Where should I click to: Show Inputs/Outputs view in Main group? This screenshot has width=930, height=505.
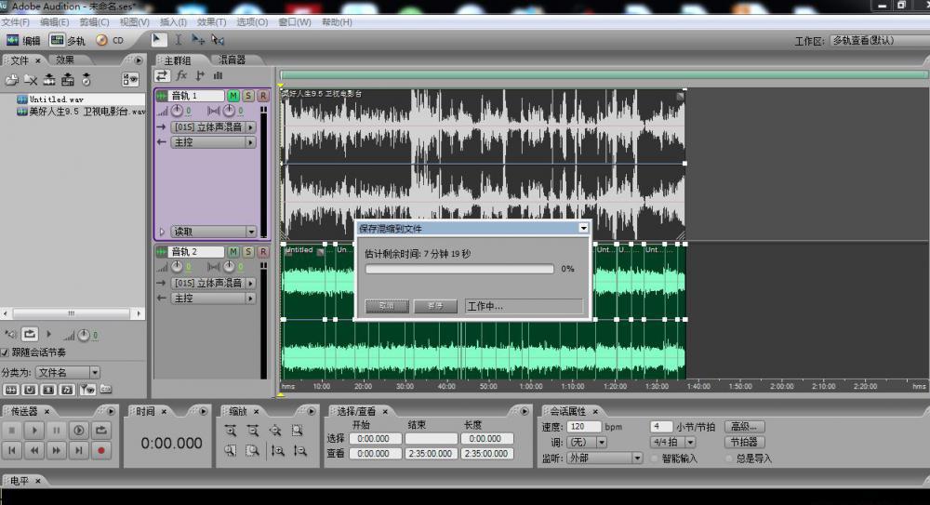tap(161, 76)
